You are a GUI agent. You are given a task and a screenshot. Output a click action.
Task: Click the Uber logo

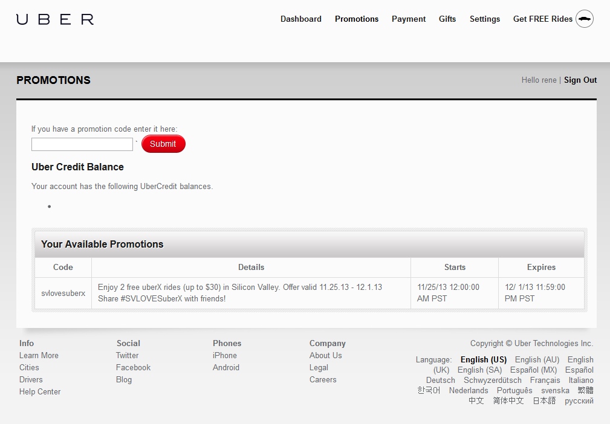[x=55, y=19]
